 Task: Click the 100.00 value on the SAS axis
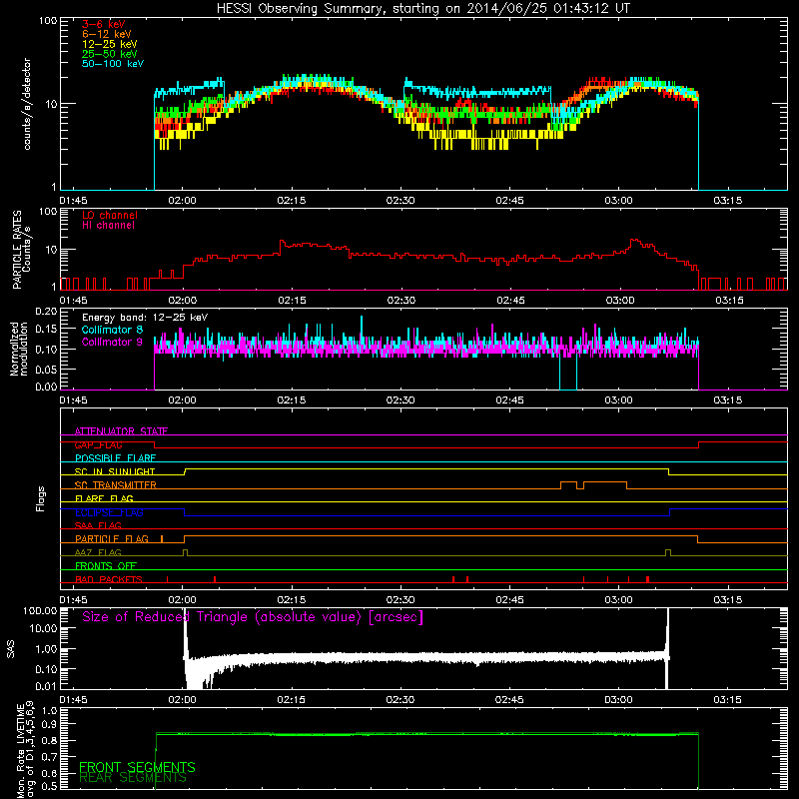pyautogui.click(x=40, y=611)
